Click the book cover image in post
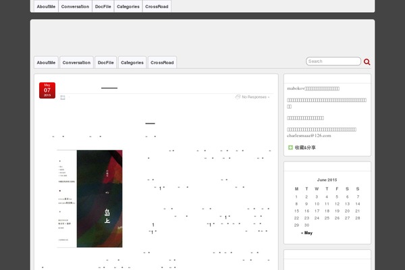The height and width of the screenshot is (270, 405). click(90, 198)
